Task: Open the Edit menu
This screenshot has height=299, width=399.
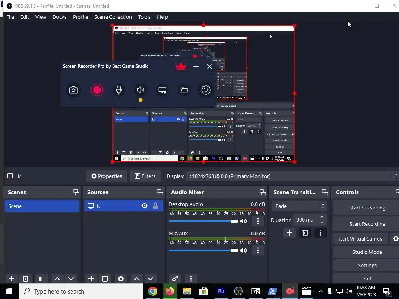Action: (25, 17)
